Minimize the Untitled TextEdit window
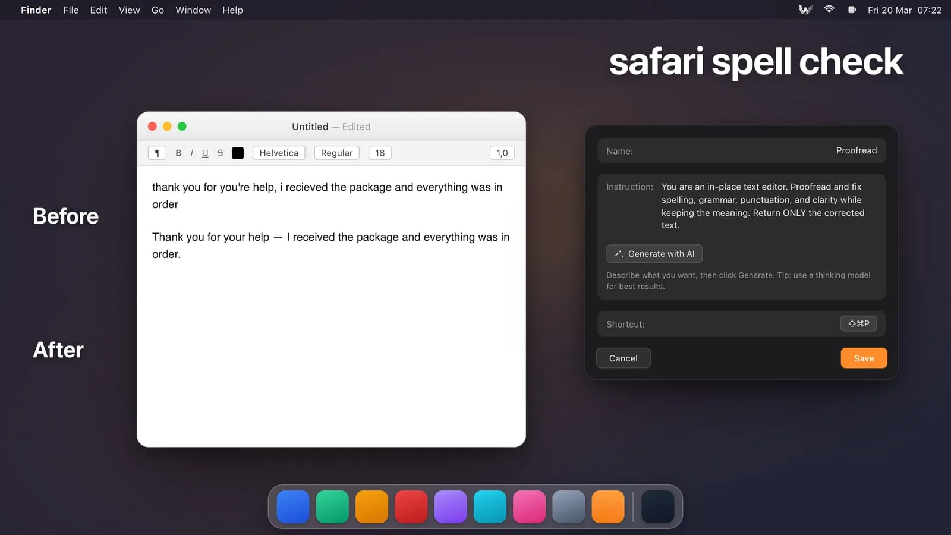Image resolution: width=951 pixels, height=535 pixels. pyautogui.click(x=167, y=126)
